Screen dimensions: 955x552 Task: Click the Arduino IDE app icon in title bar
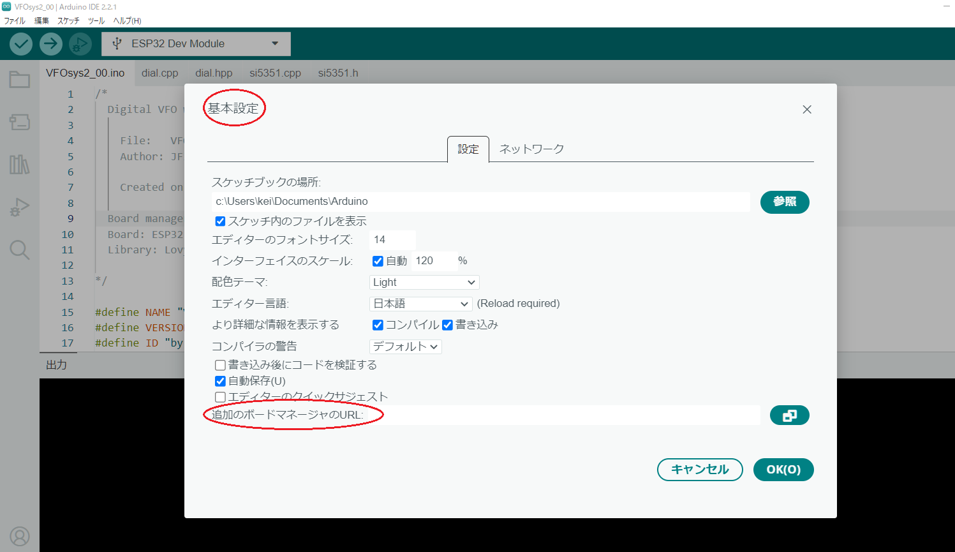[6, 6]
